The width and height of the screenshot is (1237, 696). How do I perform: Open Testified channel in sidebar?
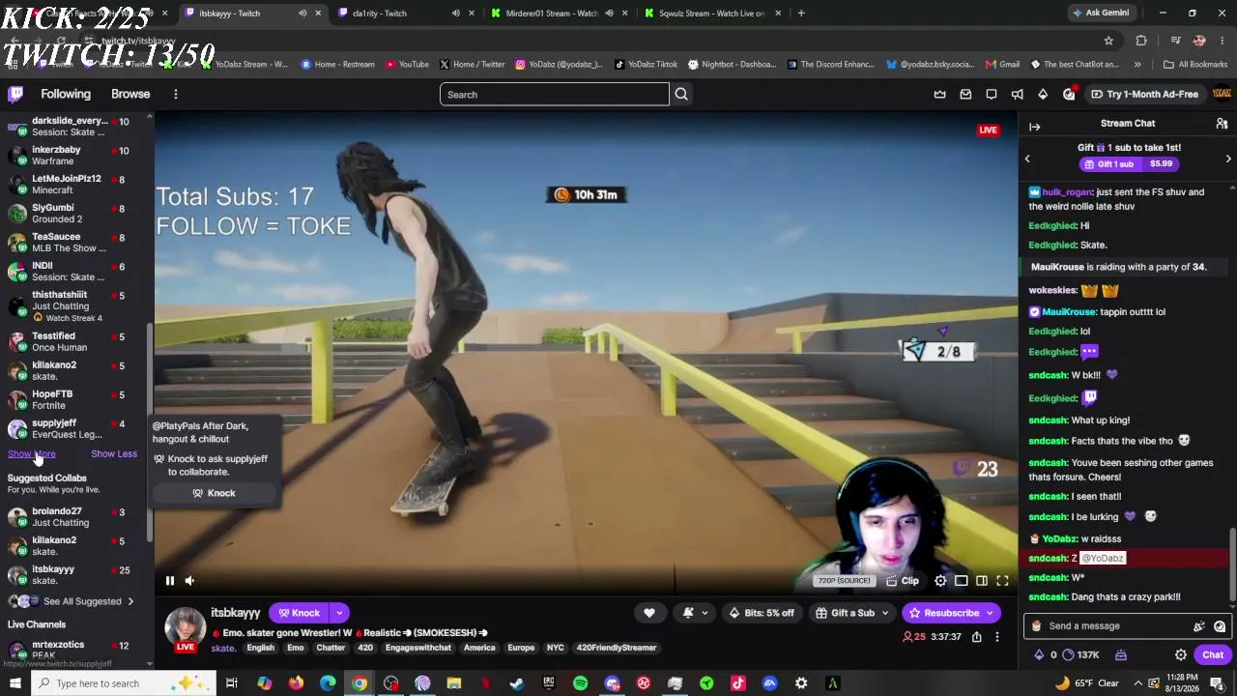pos(75,341)
